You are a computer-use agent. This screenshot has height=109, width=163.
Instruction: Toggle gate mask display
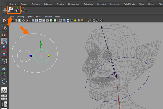pos(44,20)
